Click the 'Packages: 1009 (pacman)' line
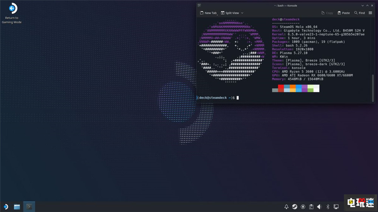378x212 pixels. [x=308, y=41]
